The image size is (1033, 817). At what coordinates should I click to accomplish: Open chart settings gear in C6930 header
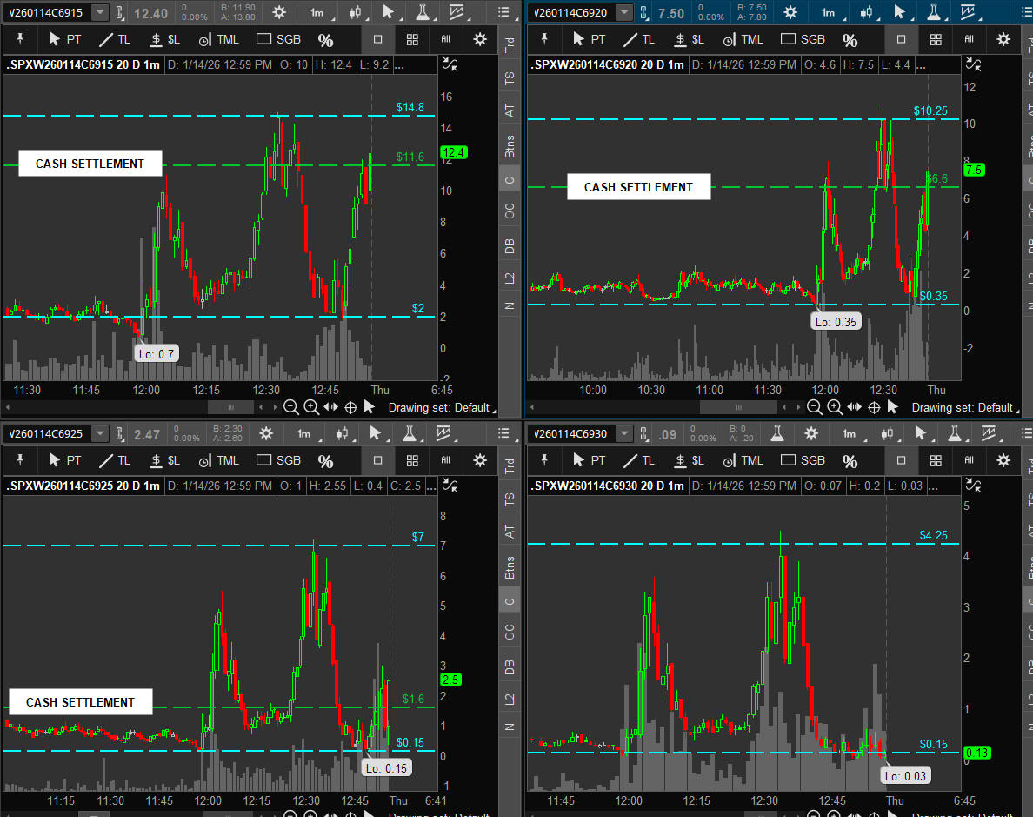click(810, 433)
